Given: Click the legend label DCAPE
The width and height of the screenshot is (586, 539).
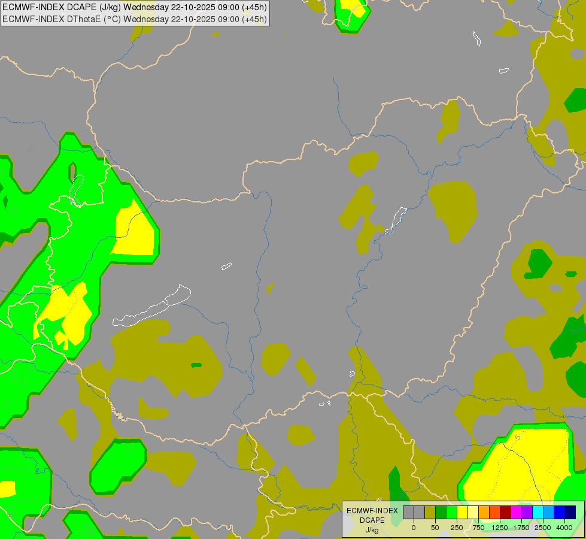Looking at the screenshot, I should point(372,520).
